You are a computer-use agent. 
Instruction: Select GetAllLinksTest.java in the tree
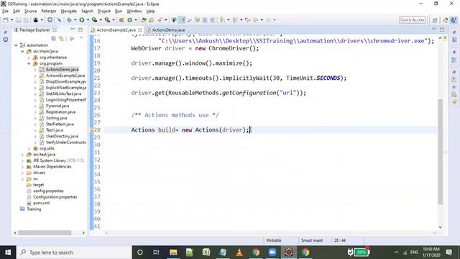click(x=63, y=94)
